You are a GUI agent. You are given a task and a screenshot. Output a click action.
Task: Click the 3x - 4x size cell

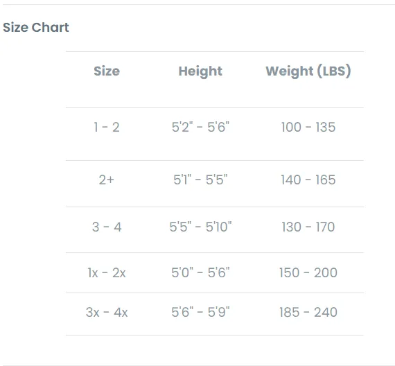point(107,313)
